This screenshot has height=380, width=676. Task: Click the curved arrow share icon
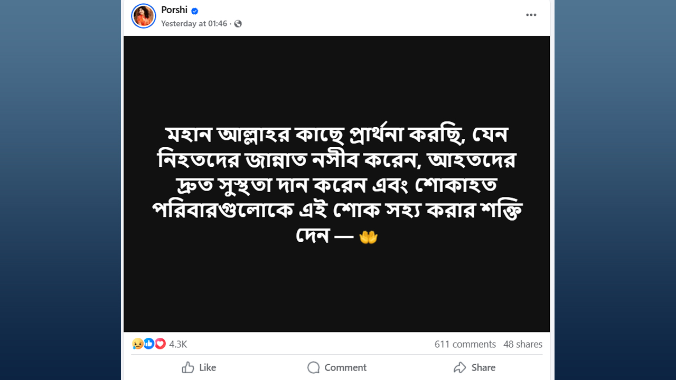[x=460, y=367]
